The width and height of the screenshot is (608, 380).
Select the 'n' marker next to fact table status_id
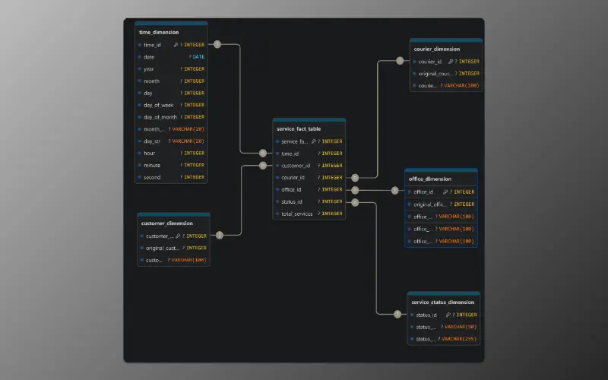355,202
